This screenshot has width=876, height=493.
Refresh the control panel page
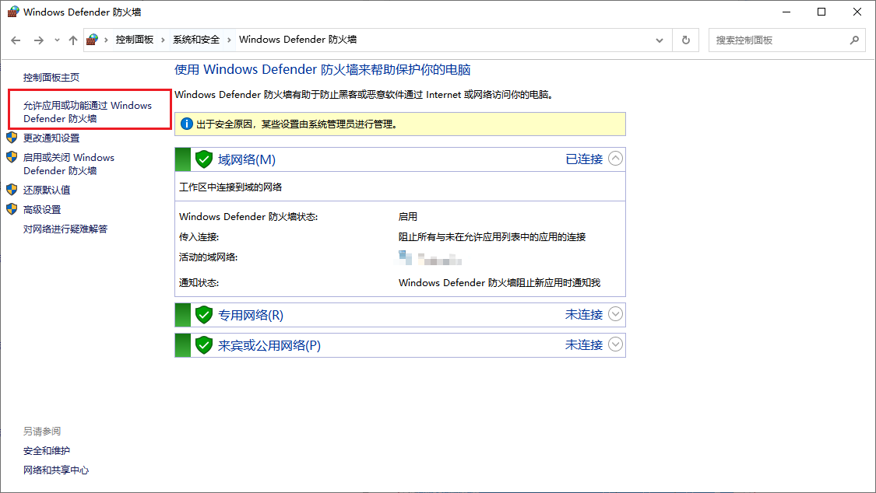685,40
